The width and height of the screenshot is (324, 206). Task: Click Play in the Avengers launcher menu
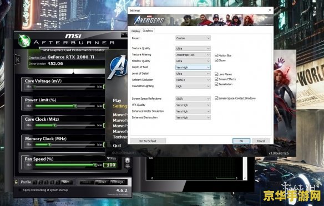click(x=117, y=101)
